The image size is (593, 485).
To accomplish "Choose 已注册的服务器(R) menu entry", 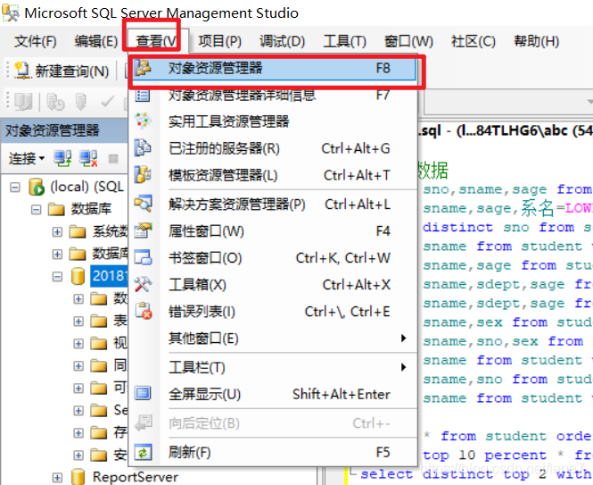I will [x=274, y=148].
